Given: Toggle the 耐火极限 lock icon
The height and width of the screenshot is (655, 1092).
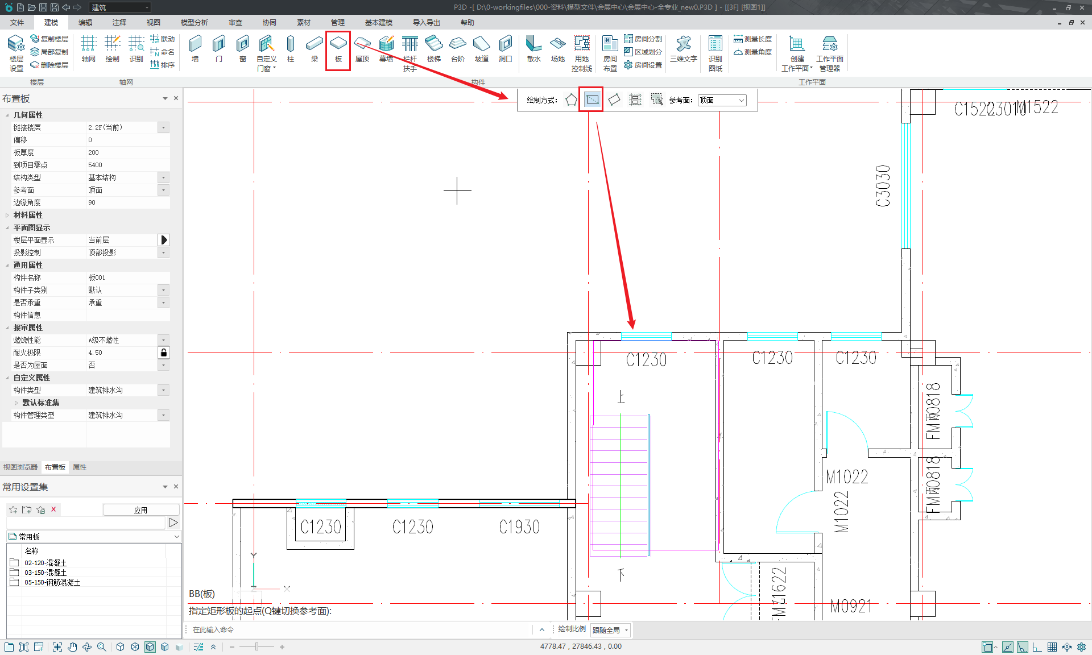Looking at the screenshot, I should tap(164, 353).
